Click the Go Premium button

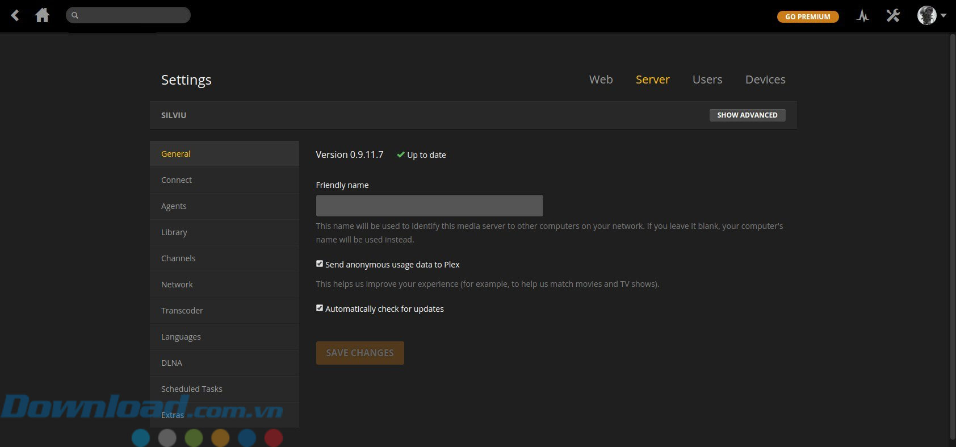(807, 16)
